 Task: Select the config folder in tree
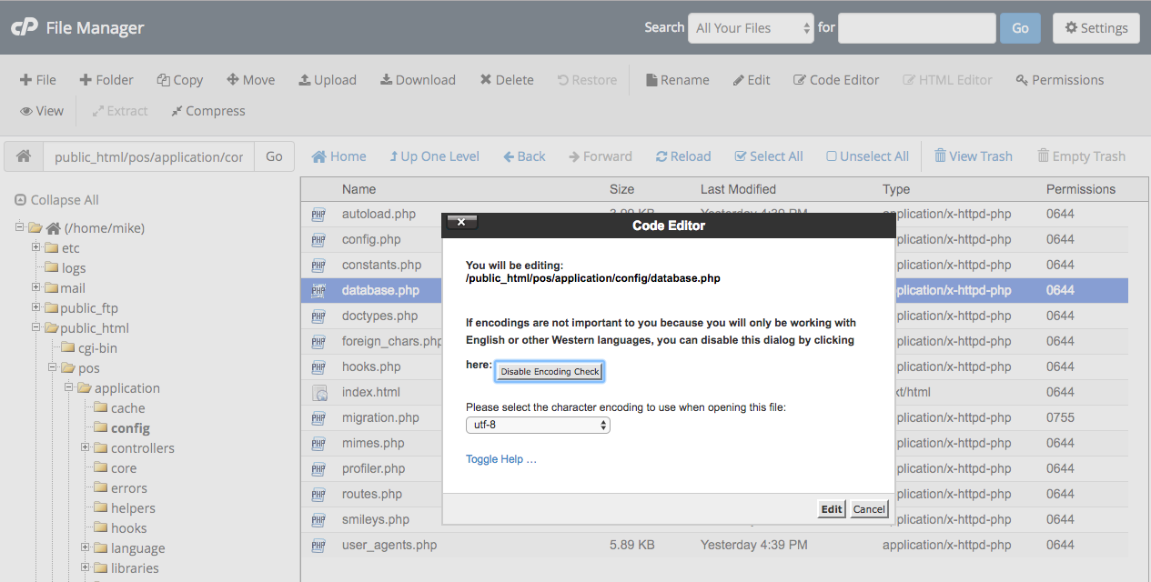click(130, 428)
